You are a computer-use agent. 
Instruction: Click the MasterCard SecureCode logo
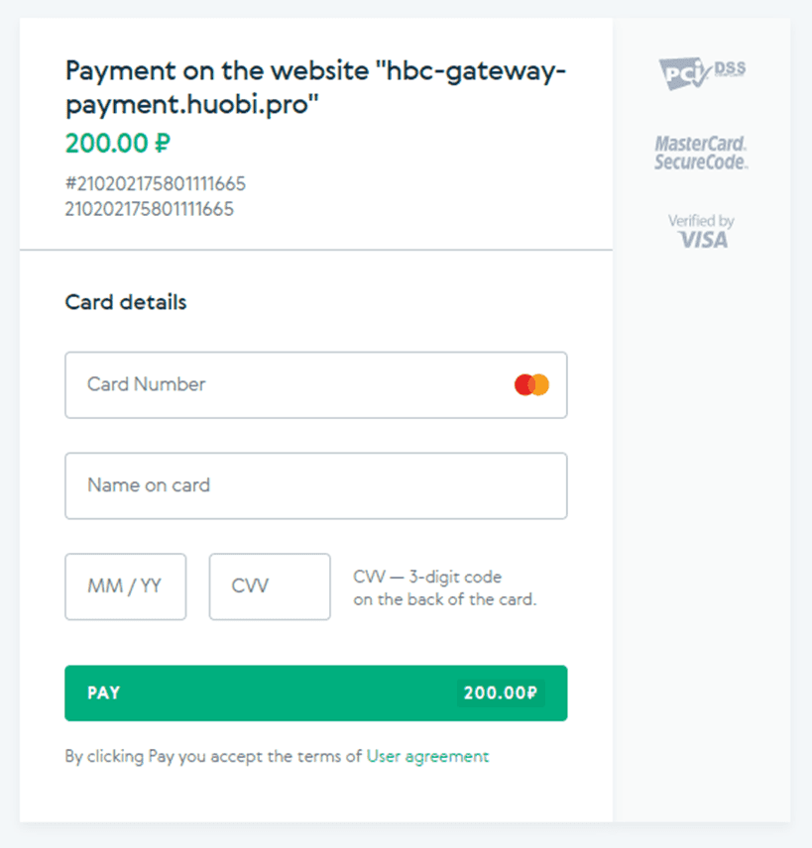(701, 153)
